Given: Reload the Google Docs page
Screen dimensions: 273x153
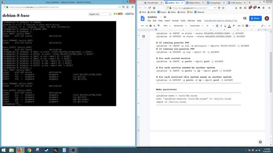Looking at the screenshot, I should [x=150, y=8].
